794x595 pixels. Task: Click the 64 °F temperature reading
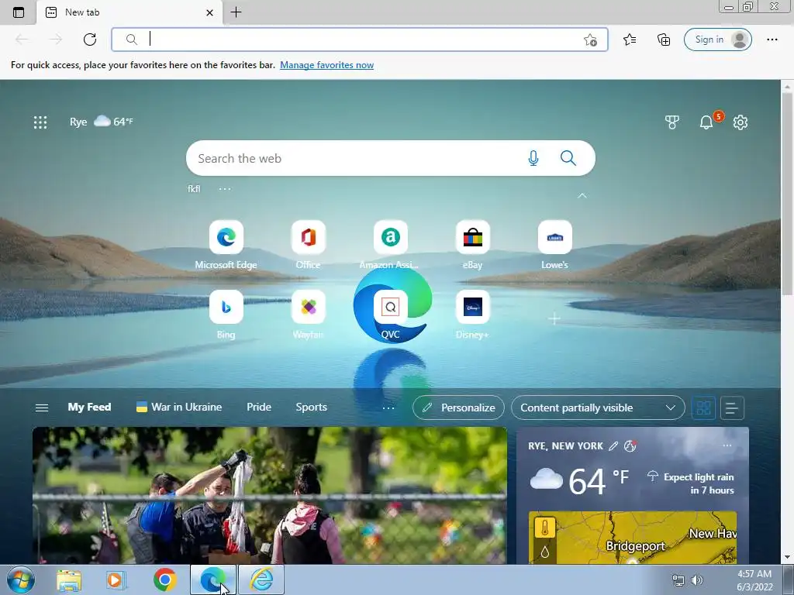click(x=599, y=480)
